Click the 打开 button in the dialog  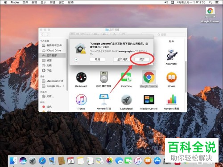142,59
